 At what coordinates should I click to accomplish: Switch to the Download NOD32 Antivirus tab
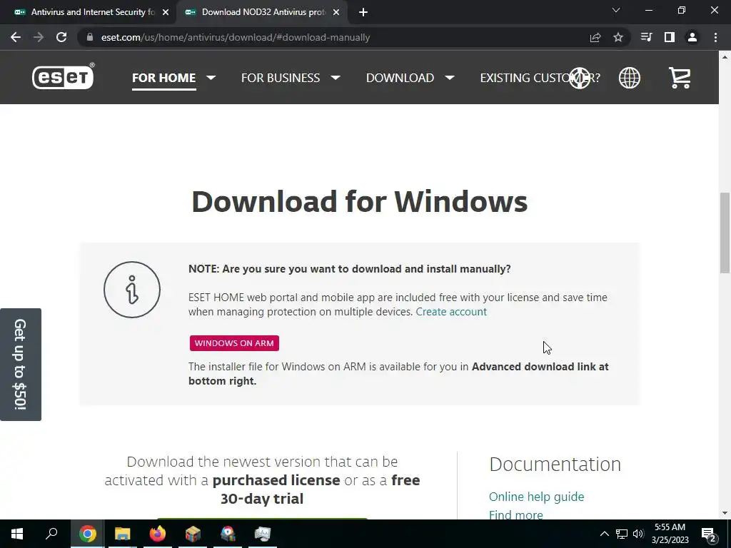[262, 12]
